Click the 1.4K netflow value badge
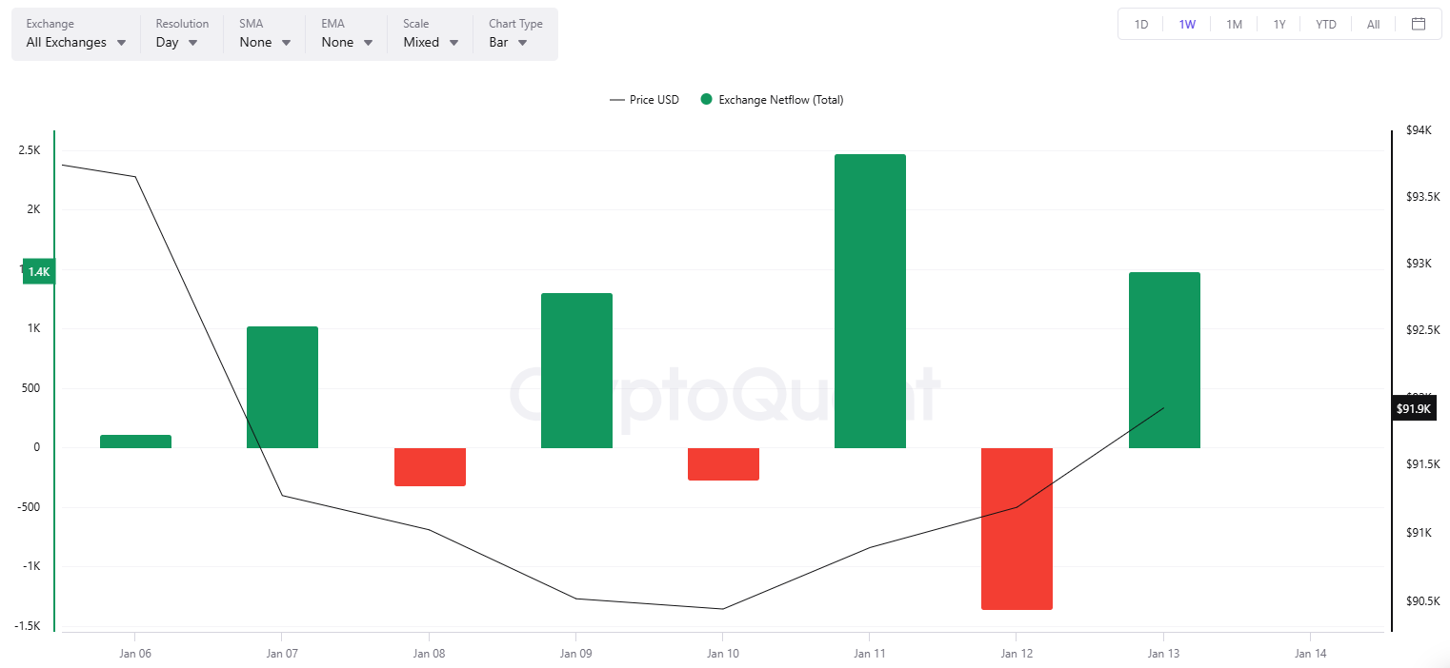 38,271
